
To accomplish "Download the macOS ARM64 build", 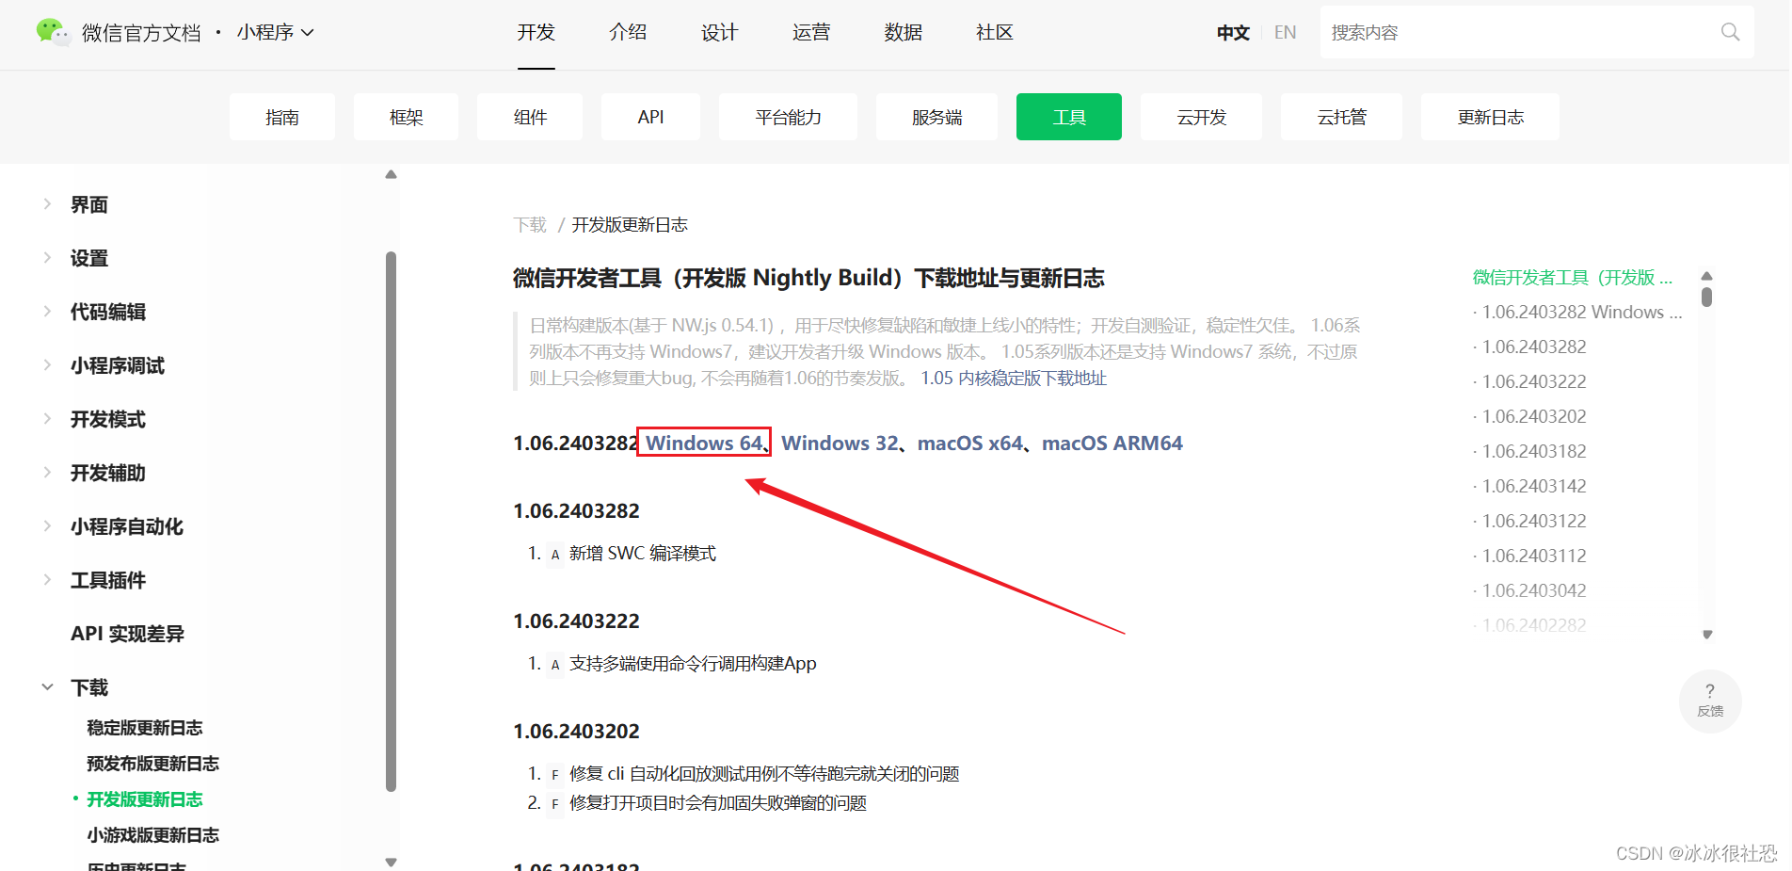I will coord(1112,443).
